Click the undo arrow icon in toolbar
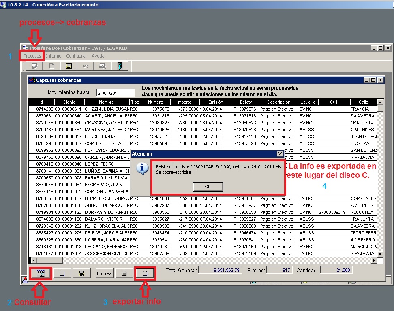 coord(86,66)
